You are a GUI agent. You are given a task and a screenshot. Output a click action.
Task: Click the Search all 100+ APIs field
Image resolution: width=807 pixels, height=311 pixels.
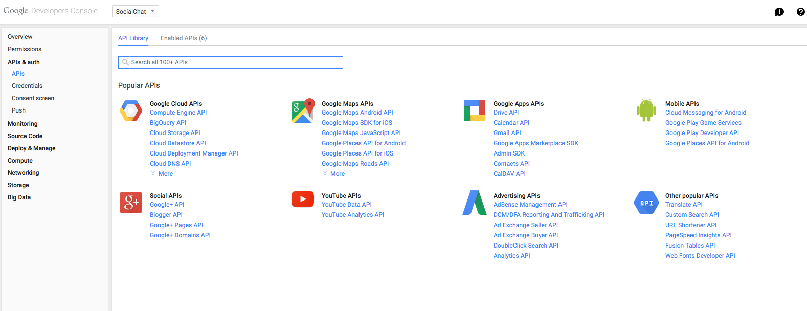coord(231,62)
